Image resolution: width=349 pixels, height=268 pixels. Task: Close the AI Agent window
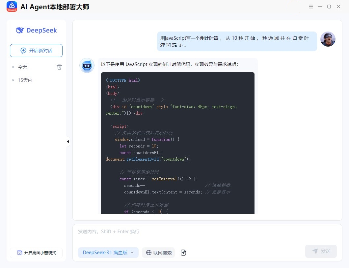click(x=338, y=7)
